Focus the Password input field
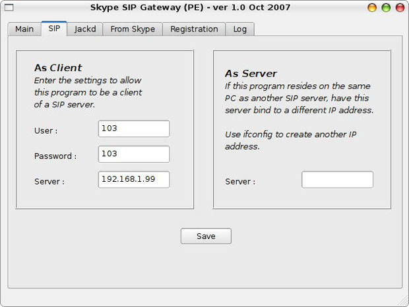The width and height of the screenshot is (409, 307). click(134, 154)
